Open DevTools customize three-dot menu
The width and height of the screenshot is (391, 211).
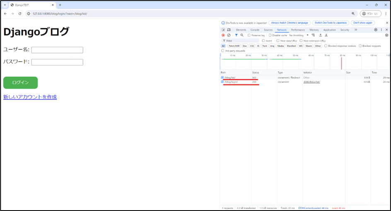381,30
